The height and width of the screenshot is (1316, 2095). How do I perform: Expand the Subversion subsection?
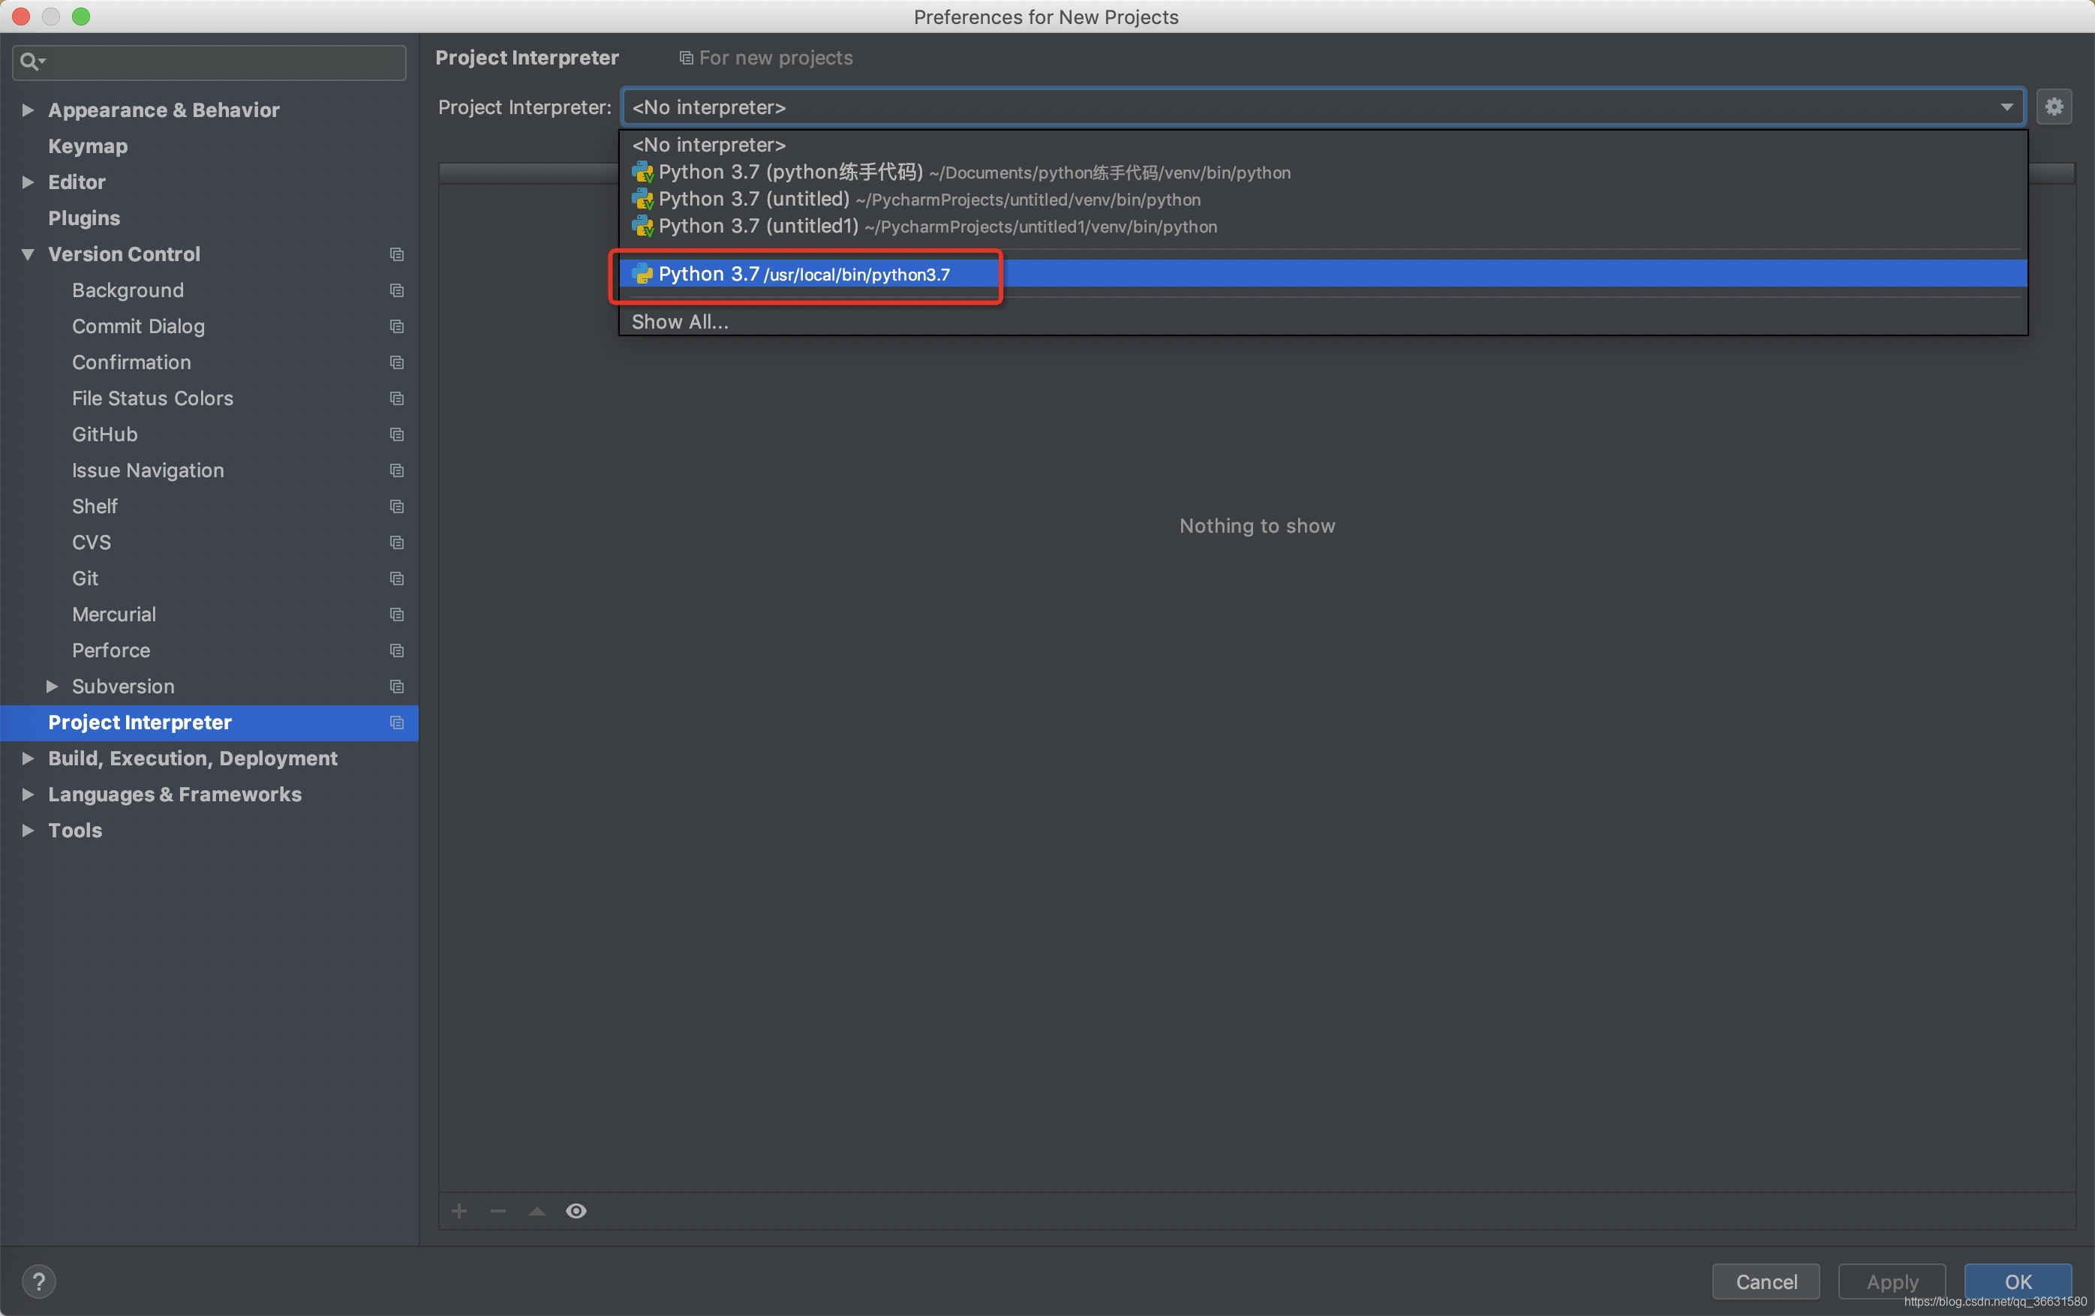(x=53, y=687)
